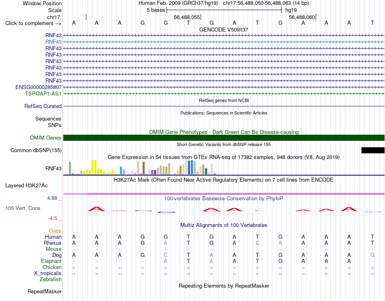This screenshot has width=385, height=301.
Task: Select the Scale label in the ruler
Action: 55,10
